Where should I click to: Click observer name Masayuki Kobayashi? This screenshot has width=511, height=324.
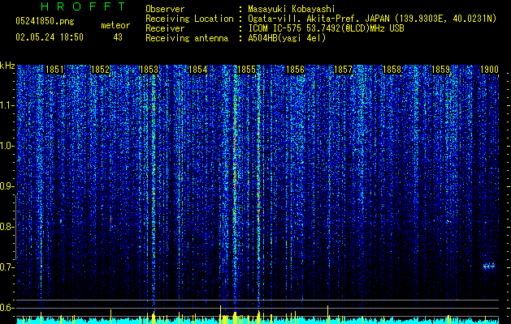tap(292, 9)
